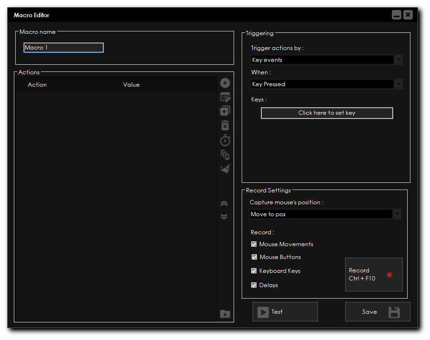
Task: Click the edit action icon
Action: point(225,98)
